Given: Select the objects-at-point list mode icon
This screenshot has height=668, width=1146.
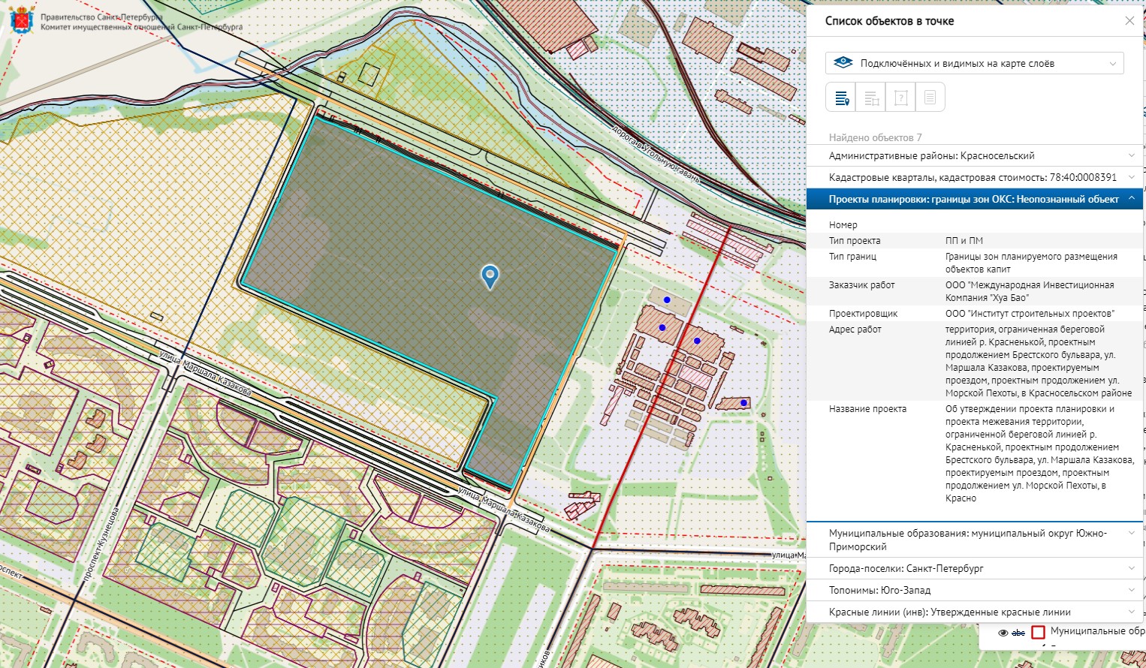Looking at the screenshot, I should [x=841, y=98].
